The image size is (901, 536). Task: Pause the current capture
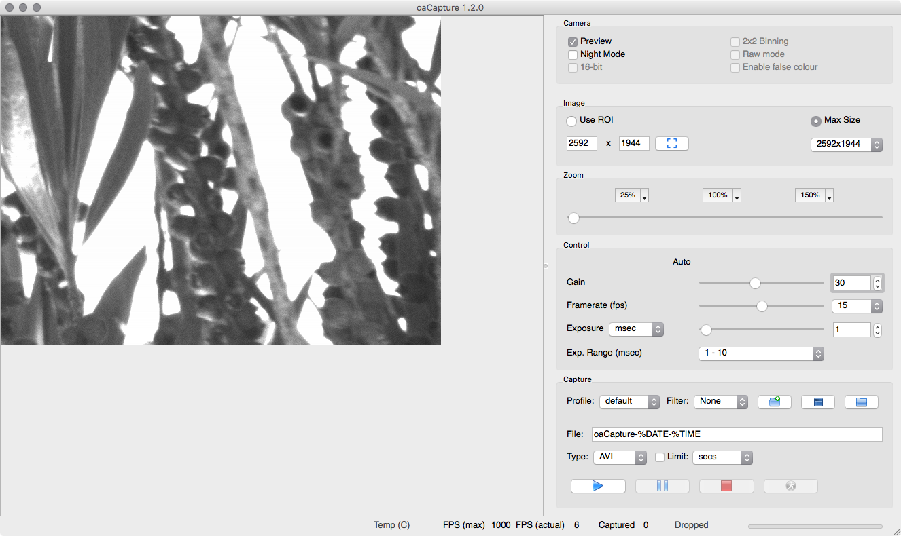click(662, 486)
